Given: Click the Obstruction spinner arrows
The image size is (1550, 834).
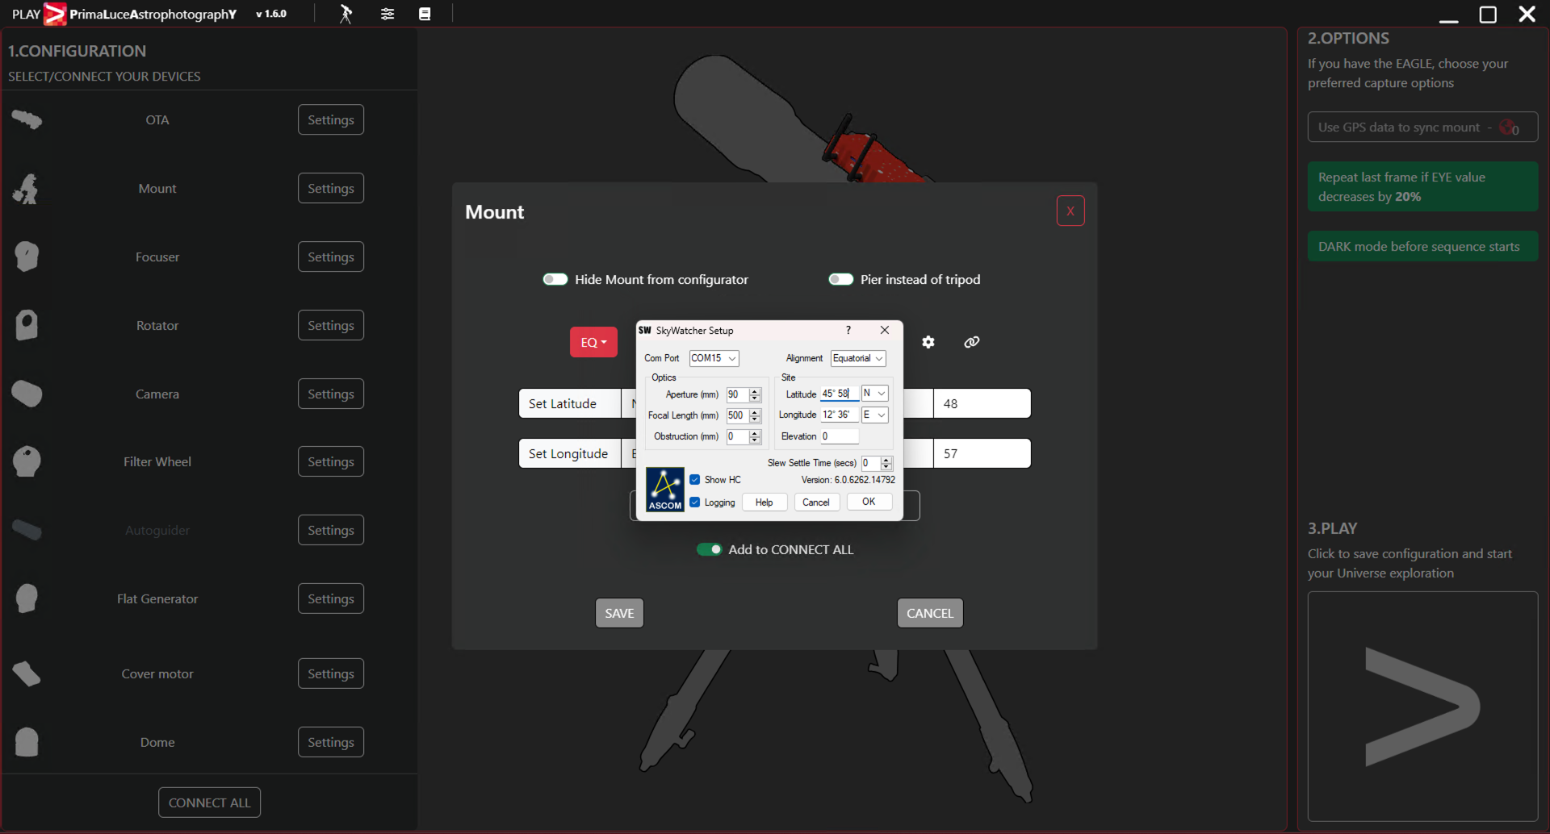Looking at the screenshot, I should point(755,436).
